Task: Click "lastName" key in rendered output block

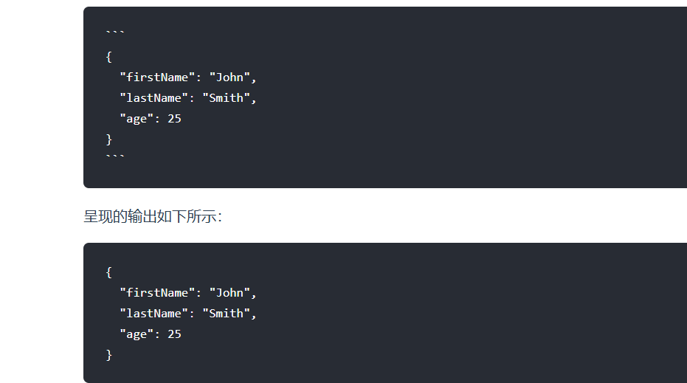Action: 153,314
